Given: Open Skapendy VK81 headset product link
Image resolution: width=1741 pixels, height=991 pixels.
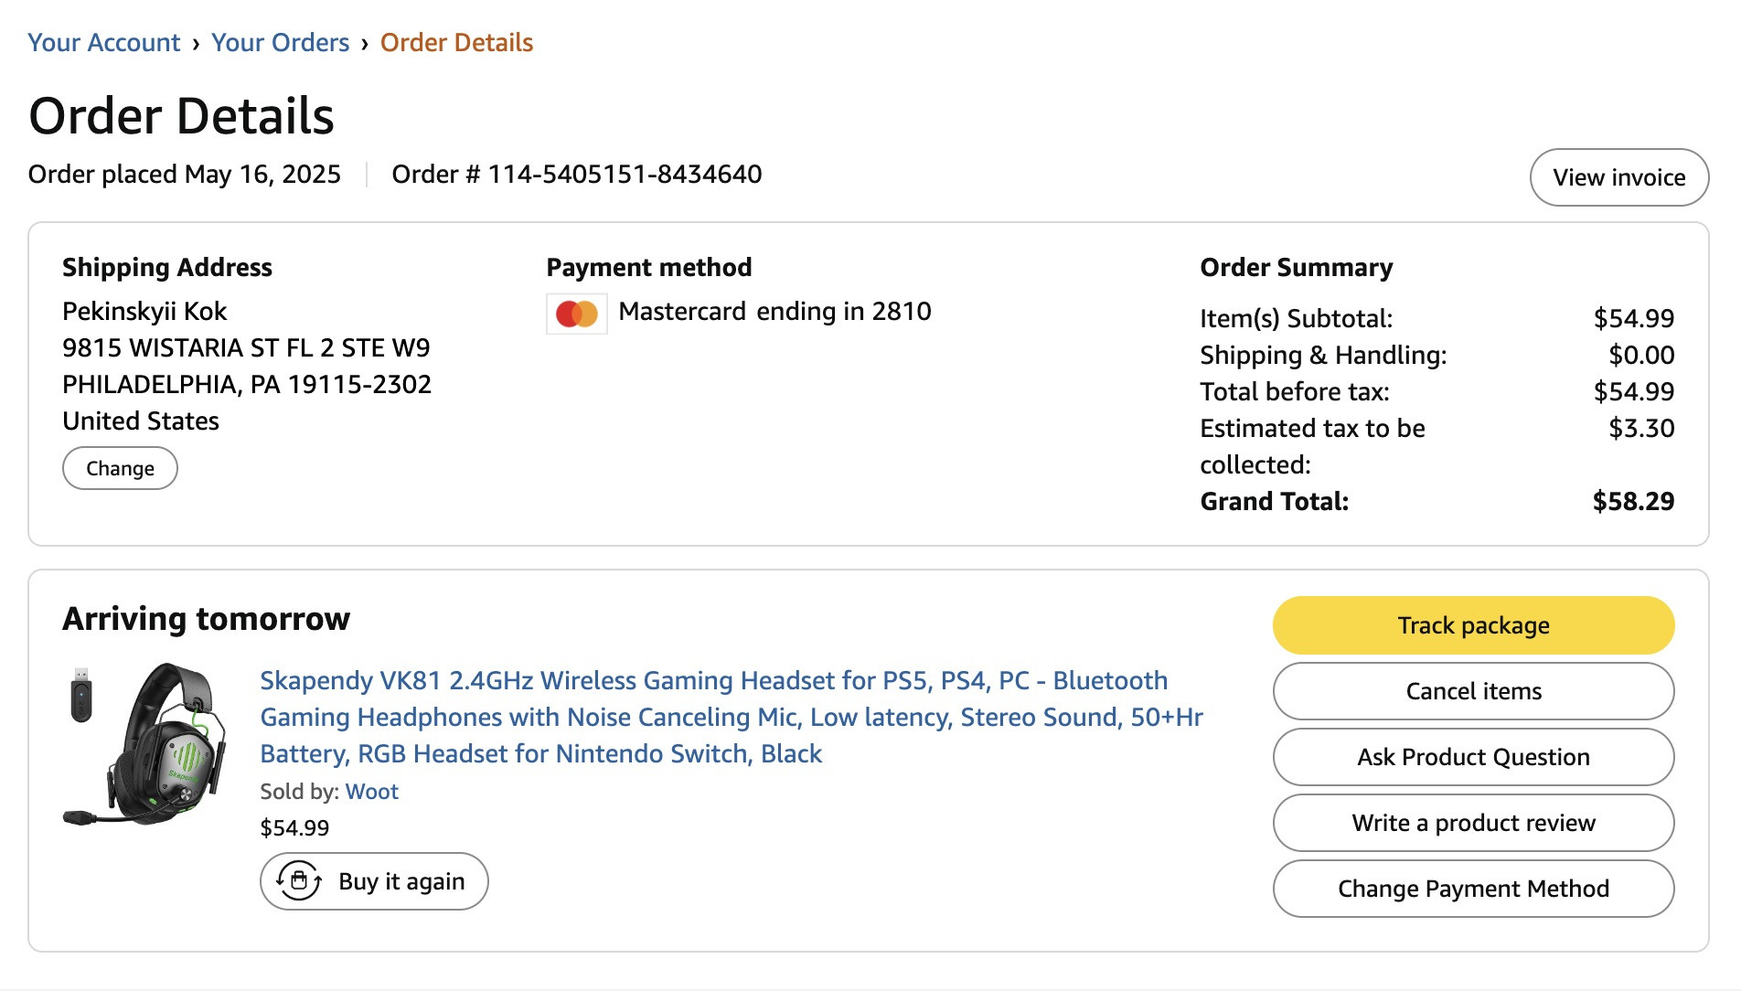Looking at the screenshot, I should pyautogui.click(x=732, y=717).
